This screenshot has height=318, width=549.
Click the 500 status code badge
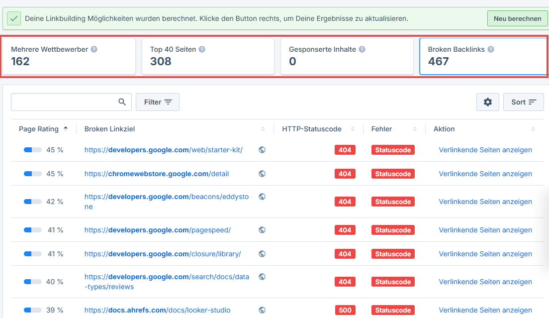click(x=345, y=310)
